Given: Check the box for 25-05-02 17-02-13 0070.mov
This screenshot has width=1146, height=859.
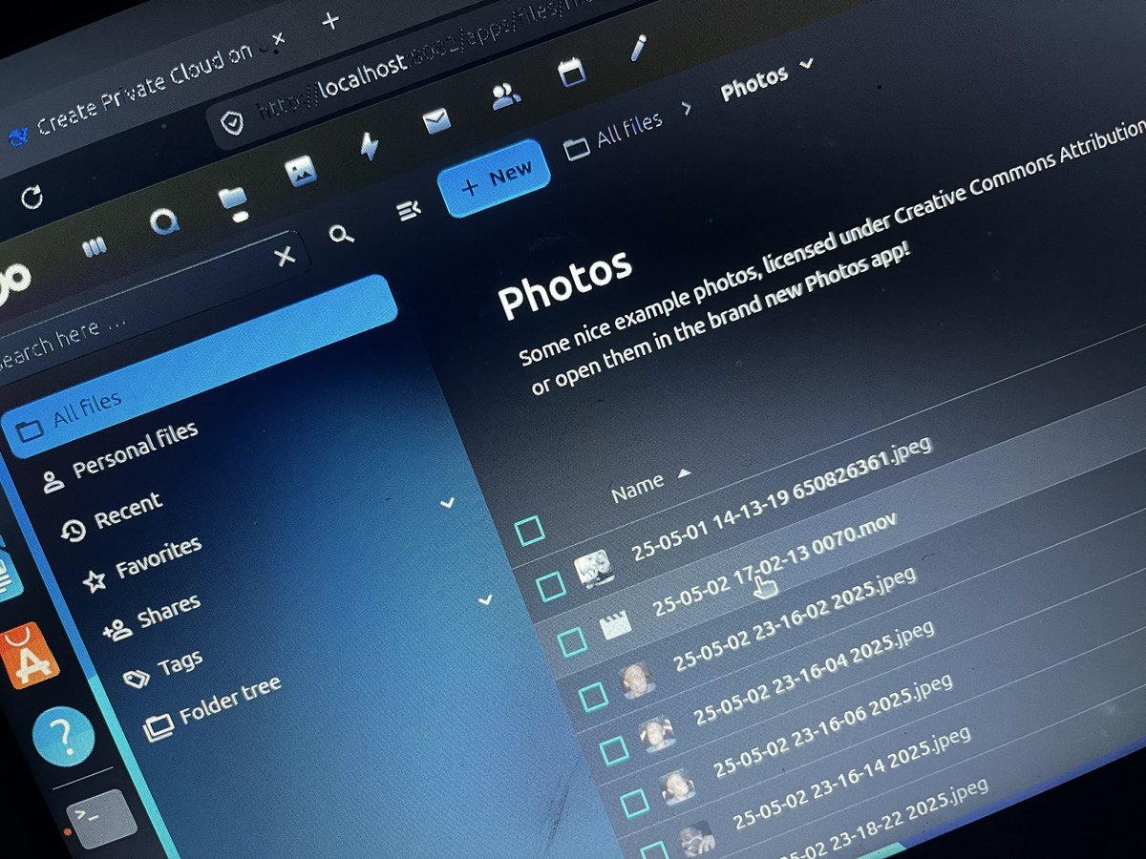Looking at the screenshot, I should point(571,640).
